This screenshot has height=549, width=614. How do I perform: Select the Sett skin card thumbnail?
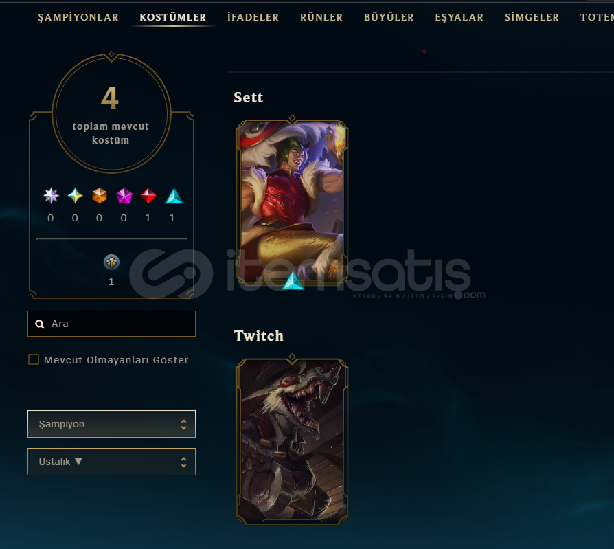pyautogui.click(x=292, y=202)
